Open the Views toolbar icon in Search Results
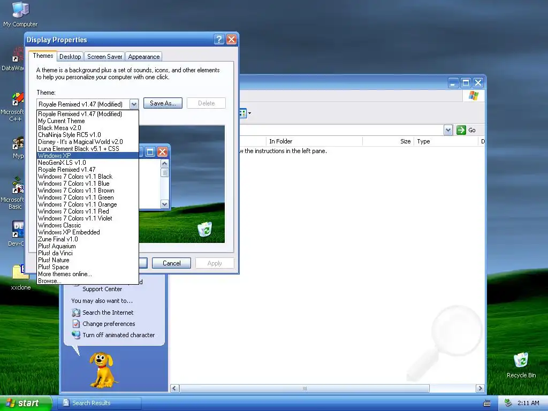Viewport: 548px width, 411px height. coord(243,113)
